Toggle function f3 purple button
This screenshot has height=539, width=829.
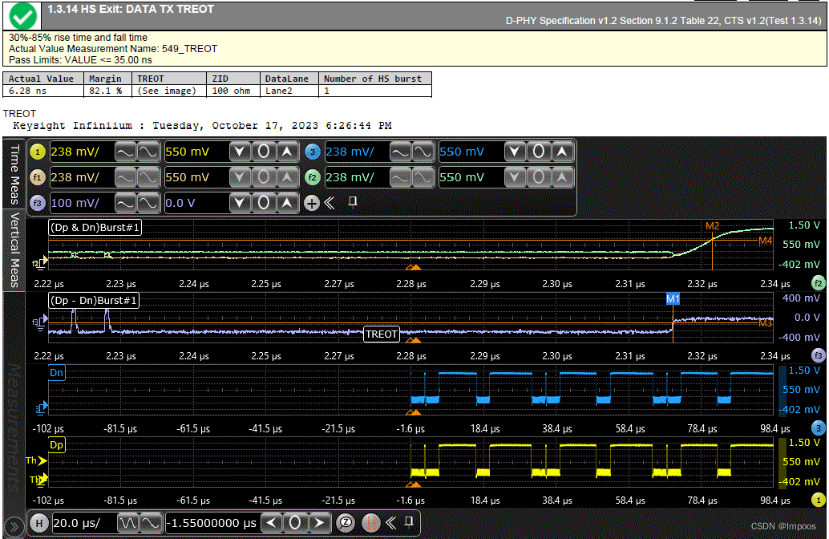click(x=38, y=203)
